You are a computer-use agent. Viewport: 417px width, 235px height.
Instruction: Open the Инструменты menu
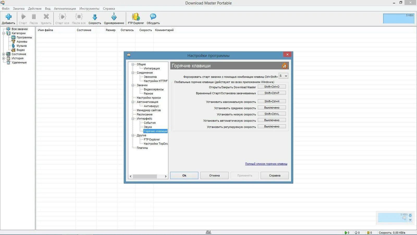pos(89,9)
